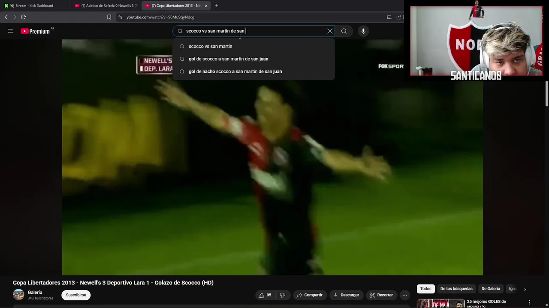Open options for '25 mejores GOLES' video

(529, 302)
